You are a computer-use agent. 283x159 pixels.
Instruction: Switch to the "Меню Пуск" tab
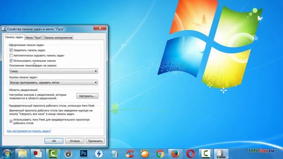[x=34, y=38]
